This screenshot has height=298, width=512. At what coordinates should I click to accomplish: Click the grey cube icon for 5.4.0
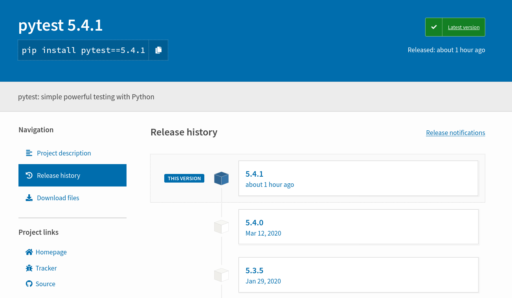[221, 227]
